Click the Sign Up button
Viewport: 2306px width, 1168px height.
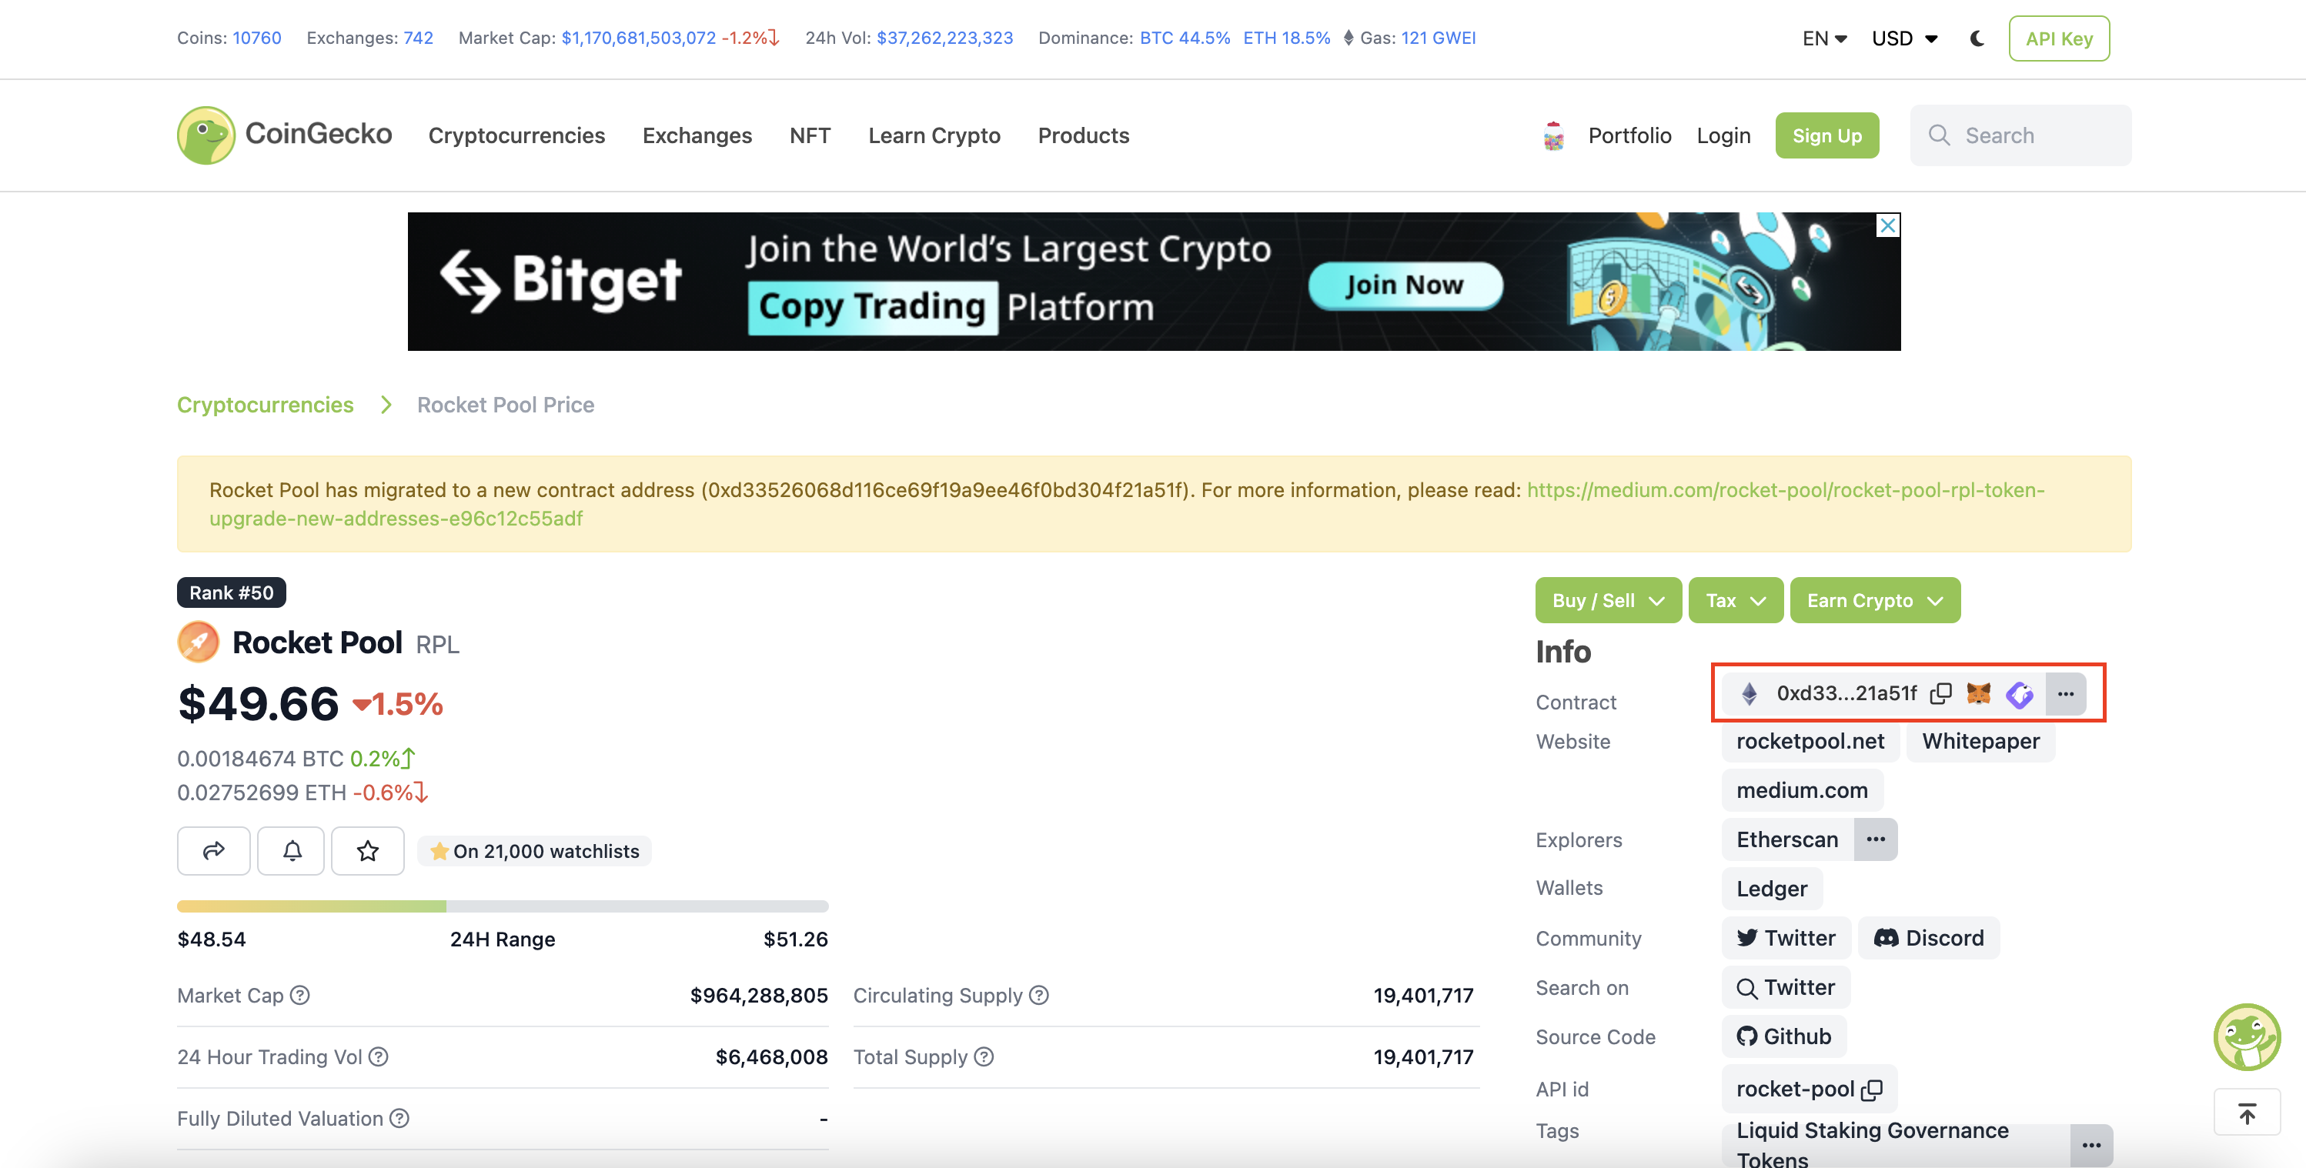[1826, 135]
